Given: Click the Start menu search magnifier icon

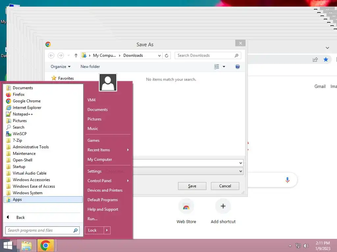Looking at the screenshot, I should point(75,230).
